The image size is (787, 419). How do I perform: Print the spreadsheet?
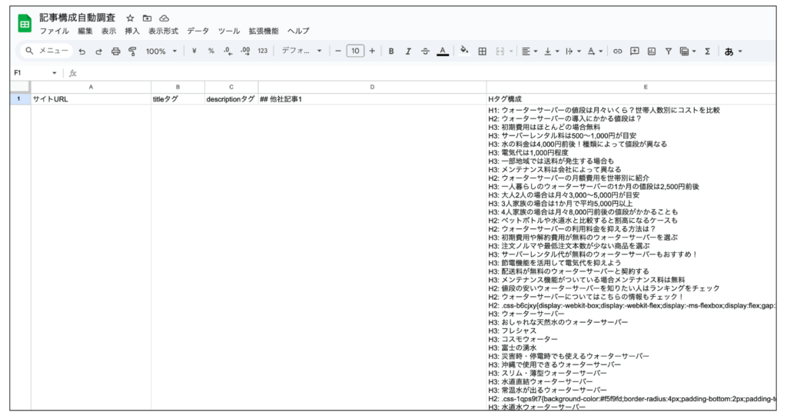pyautogui.click(x=116, y=52)
